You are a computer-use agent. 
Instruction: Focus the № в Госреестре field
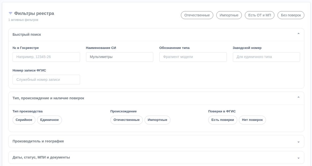(46, 57)
